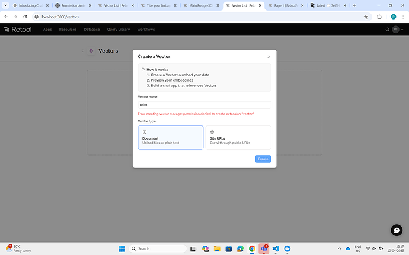Bookmark this page with the star icon
Image resolution: width=409 pixels, height=255 pixels.
[366, 17]
